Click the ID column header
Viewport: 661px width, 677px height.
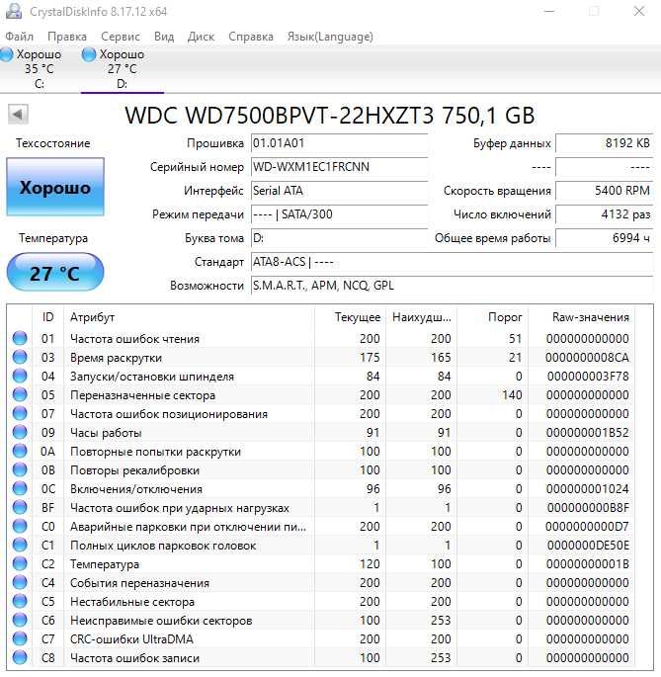[48, 317]
